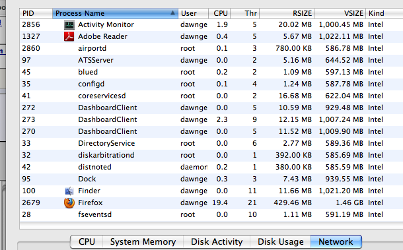This screenshot has height=250, width=403.
Task: Select the configd process row
Action: pos(211,84)
